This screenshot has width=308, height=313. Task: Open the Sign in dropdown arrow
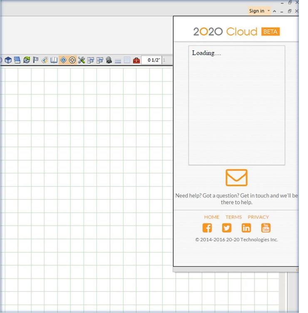(x=268, y=10)
